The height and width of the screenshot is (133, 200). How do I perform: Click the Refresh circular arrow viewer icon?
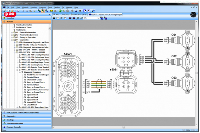coord(62,18)
